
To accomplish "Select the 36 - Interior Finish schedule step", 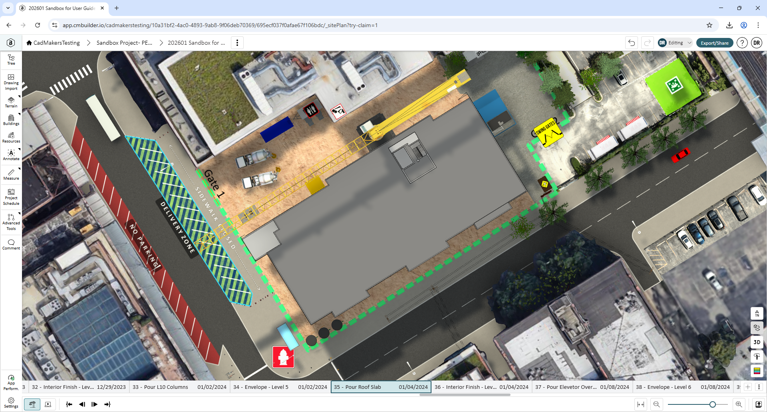I will pos(481,387).
